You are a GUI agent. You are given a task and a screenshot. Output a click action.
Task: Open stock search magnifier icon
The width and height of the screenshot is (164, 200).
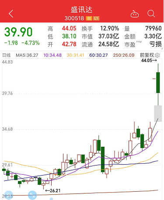[x=151, y=14]
